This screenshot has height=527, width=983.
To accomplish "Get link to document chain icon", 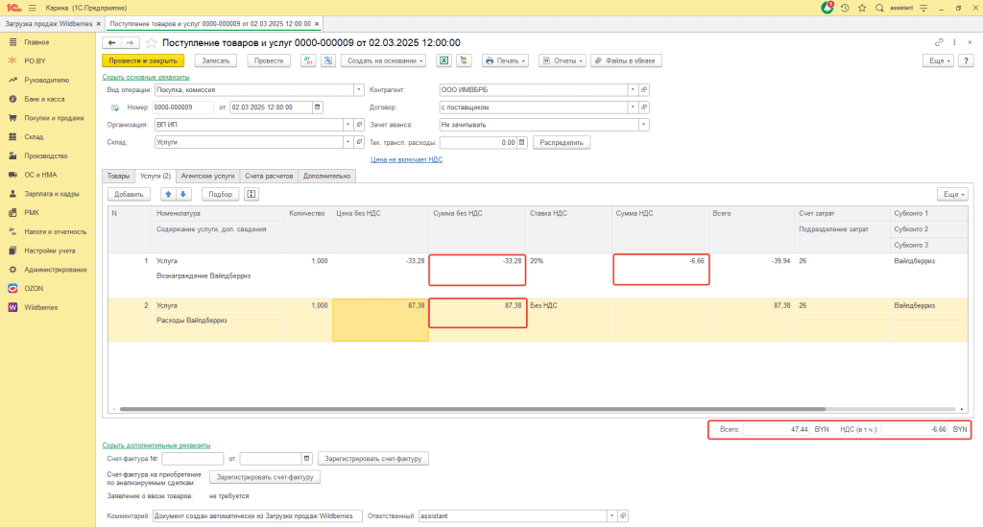I will click(x=939, y=42).
